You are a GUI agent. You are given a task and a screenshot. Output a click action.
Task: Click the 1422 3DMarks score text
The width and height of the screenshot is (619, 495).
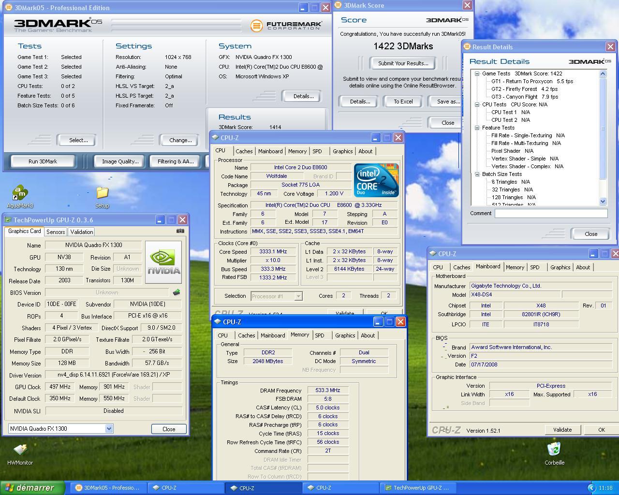pyautogui.click(x=403, y=46)
